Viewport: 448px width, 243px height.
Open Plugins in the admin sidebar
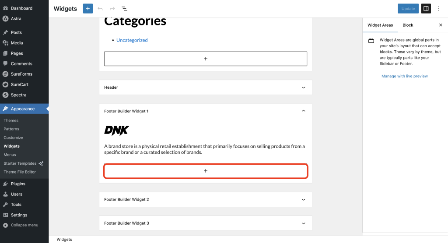click(x=18, y=184)
